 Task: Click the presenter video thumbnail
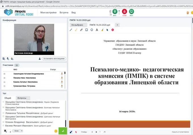click(34, 39)
